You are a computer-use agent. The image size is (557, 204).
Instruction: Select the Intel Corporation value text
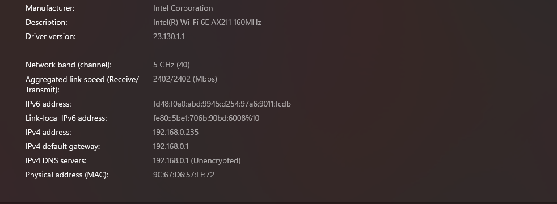tap(183, 8)
